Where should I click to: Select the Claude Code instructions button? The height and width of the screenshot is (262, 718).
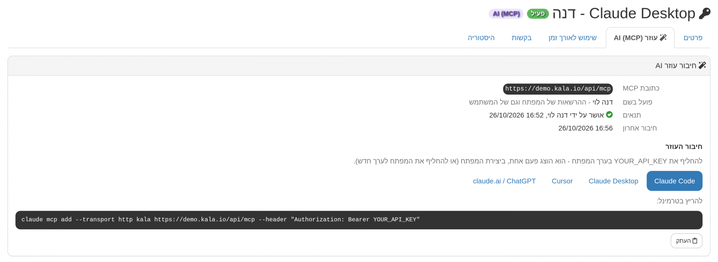(674, 181)
